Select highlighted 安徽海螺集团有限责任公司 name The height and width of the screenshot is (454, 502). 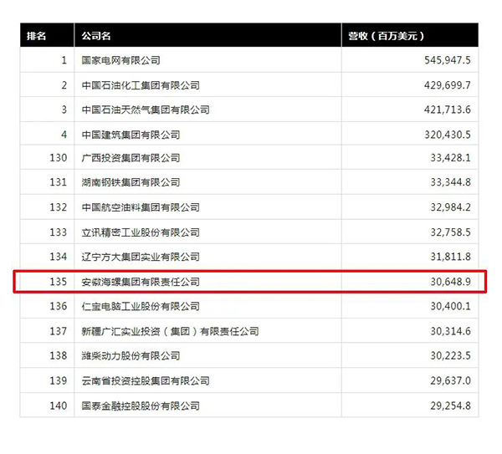tap(141, 282)
